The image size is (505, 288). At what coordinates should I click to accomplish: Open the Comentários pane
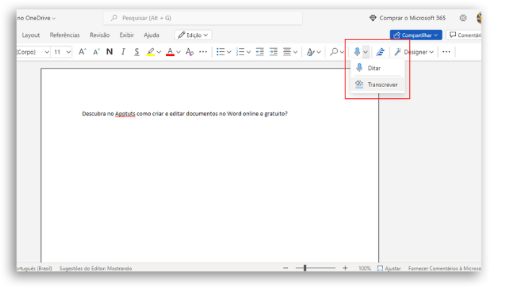tap(464, 35)
